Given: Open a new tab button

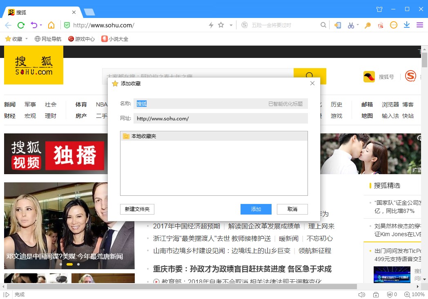Looking at the screenshot, I should [x=89, y=12].
